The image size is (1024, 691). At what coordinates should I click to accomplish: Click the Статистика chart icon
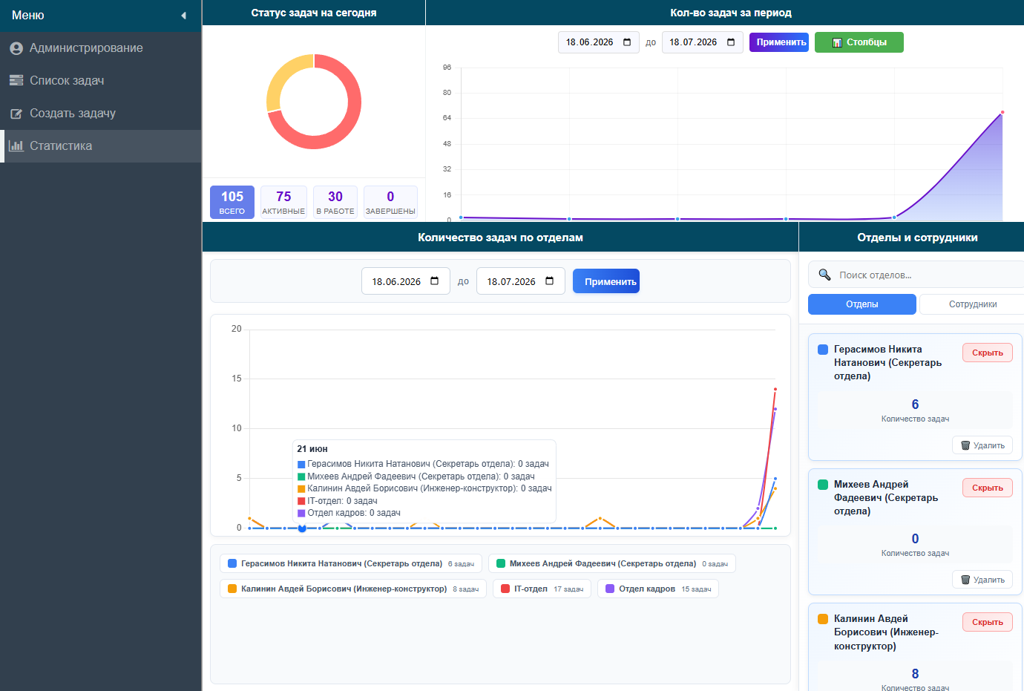16,146
